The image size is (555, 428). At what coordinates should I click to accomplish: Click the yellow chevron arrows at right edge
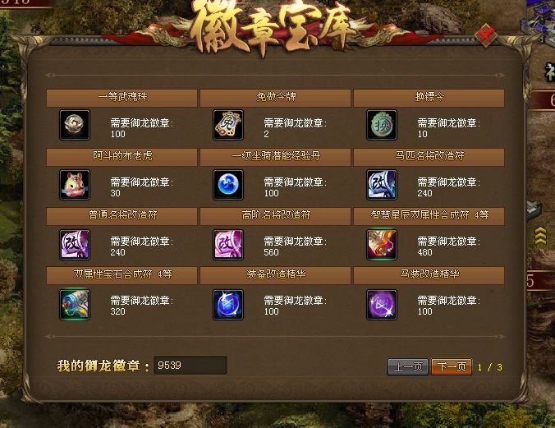coord(540,236)
